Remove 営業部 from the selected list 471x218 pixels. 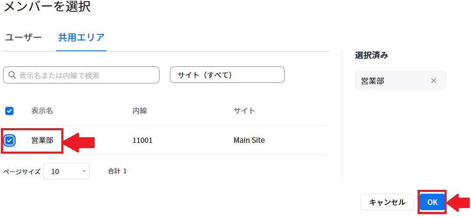[434, 80]
